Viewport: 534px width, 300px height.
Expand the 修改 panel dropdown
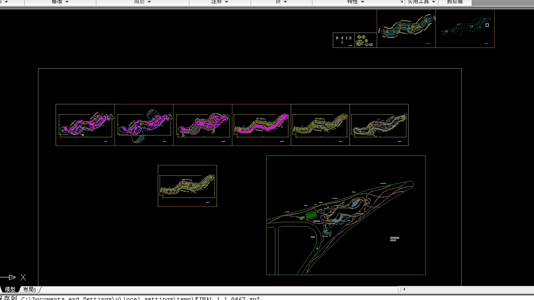tap(60, 2)
